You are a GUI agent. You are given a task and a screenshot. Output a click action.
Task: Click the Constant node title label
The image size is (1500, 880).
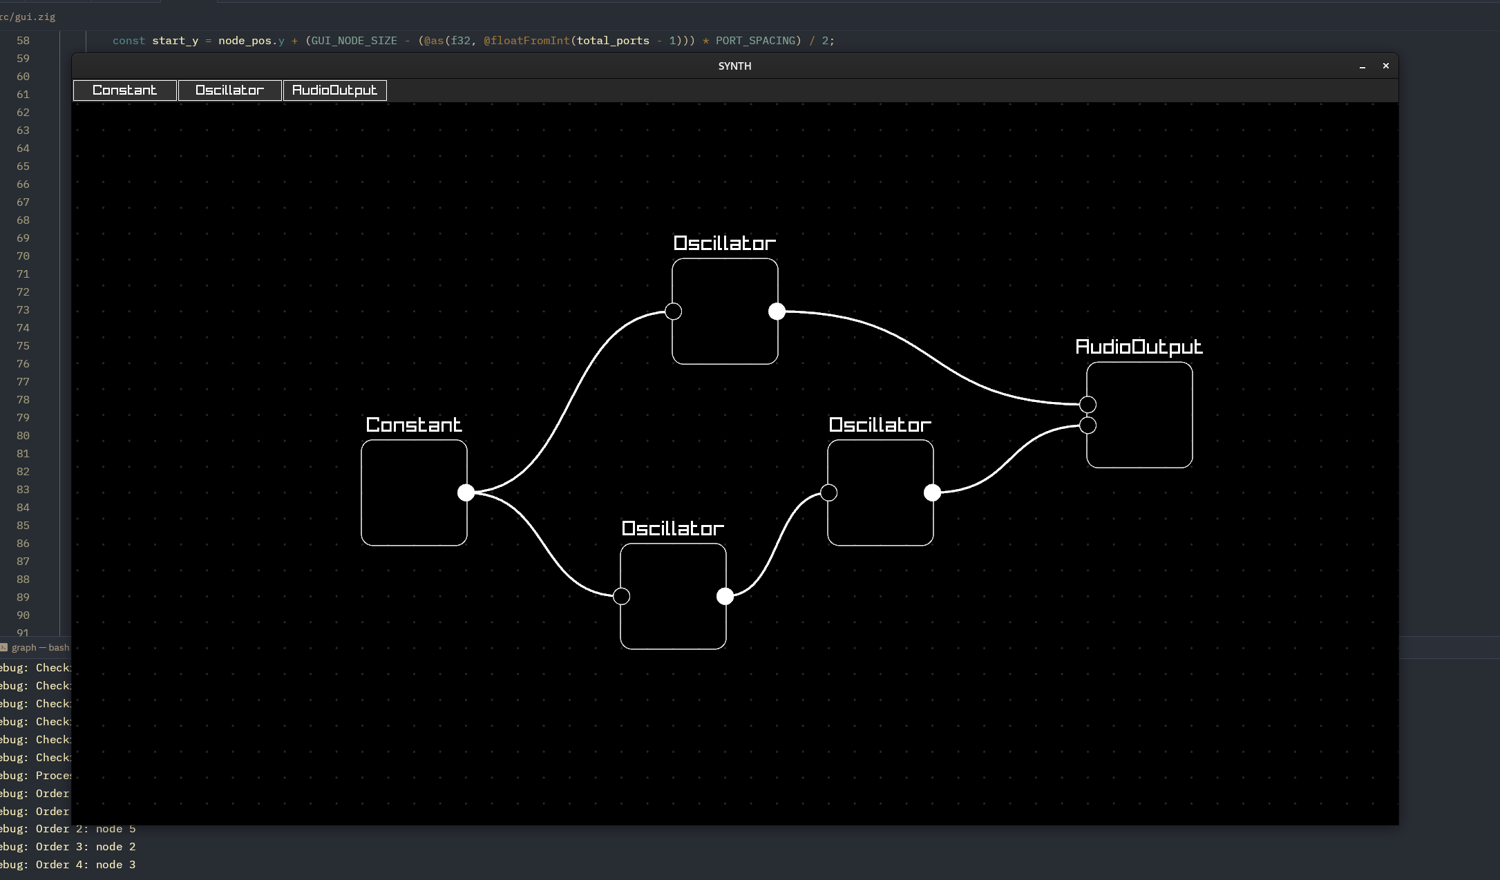point(414,425)
